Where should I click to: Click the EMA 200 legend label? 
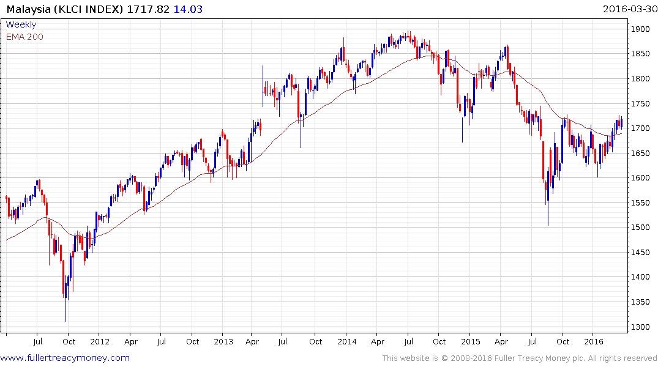point(24,37)
